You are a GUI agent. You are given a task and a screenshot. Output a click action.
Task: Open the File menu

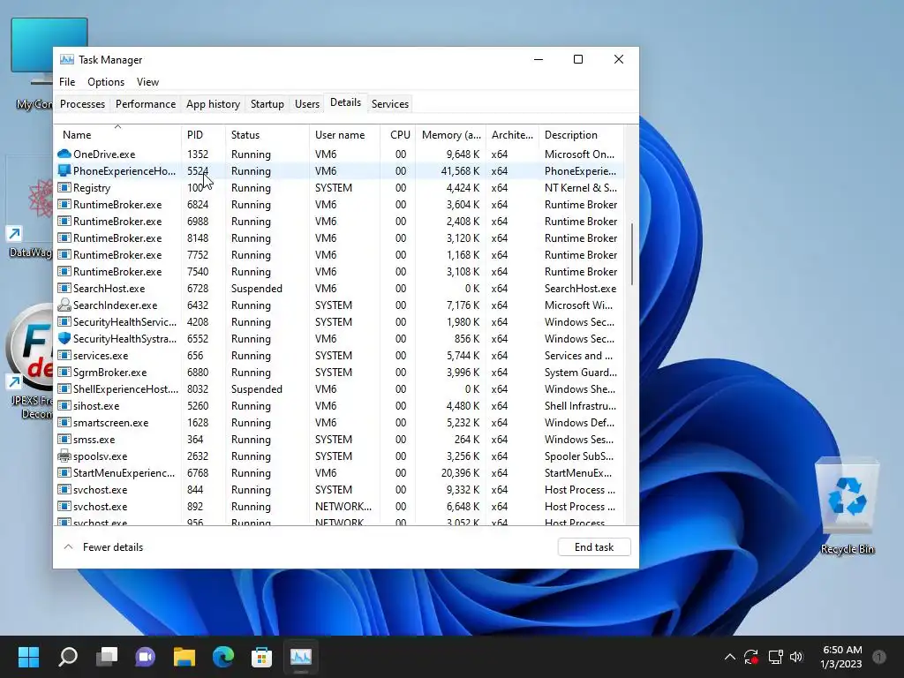[x=67, y=82]
